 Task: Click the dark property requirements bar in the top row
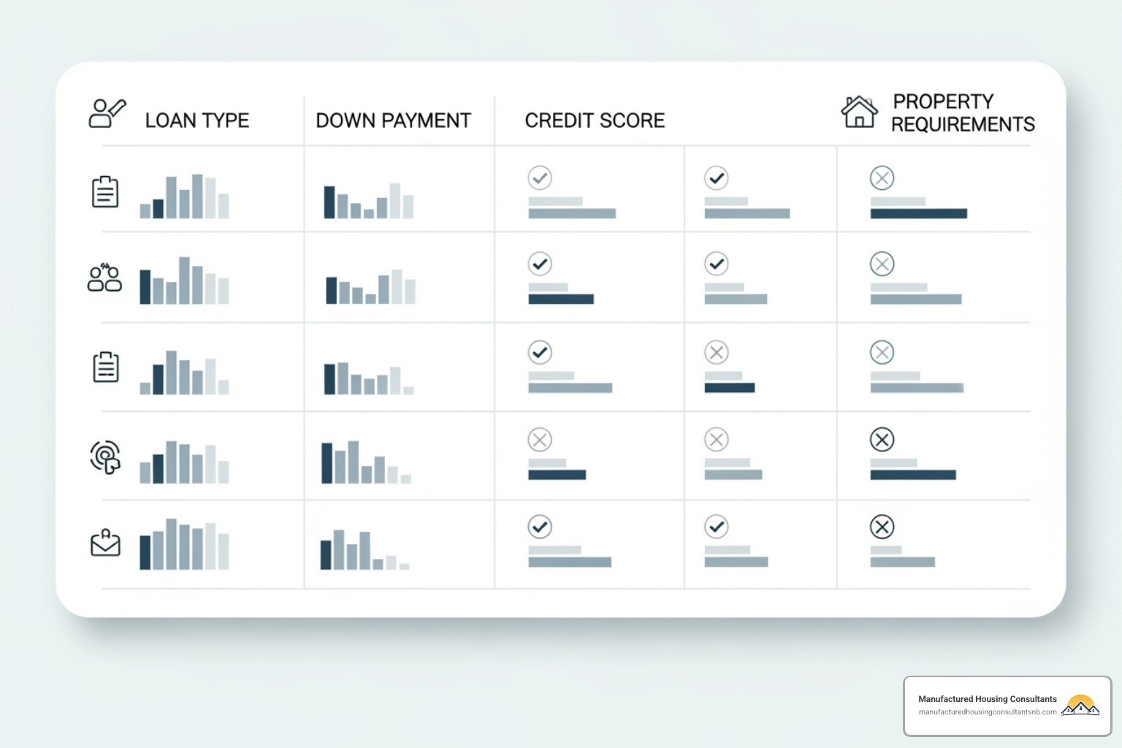[x=919, y=214]
